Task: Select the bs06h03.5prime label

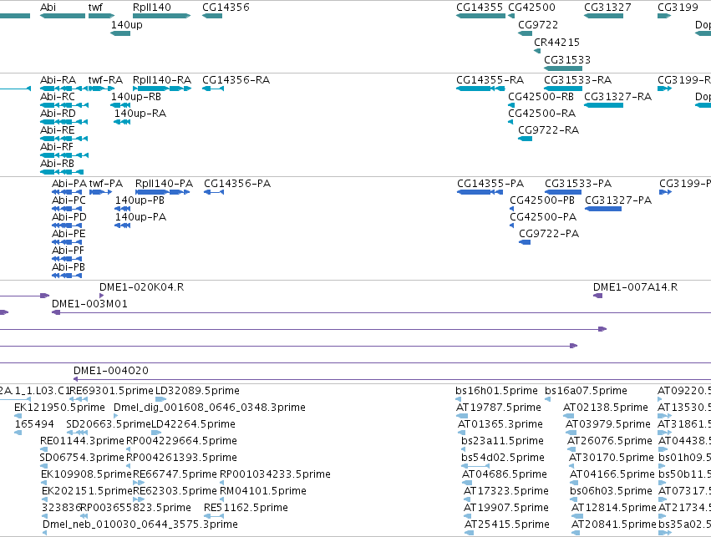Action: 612,491
